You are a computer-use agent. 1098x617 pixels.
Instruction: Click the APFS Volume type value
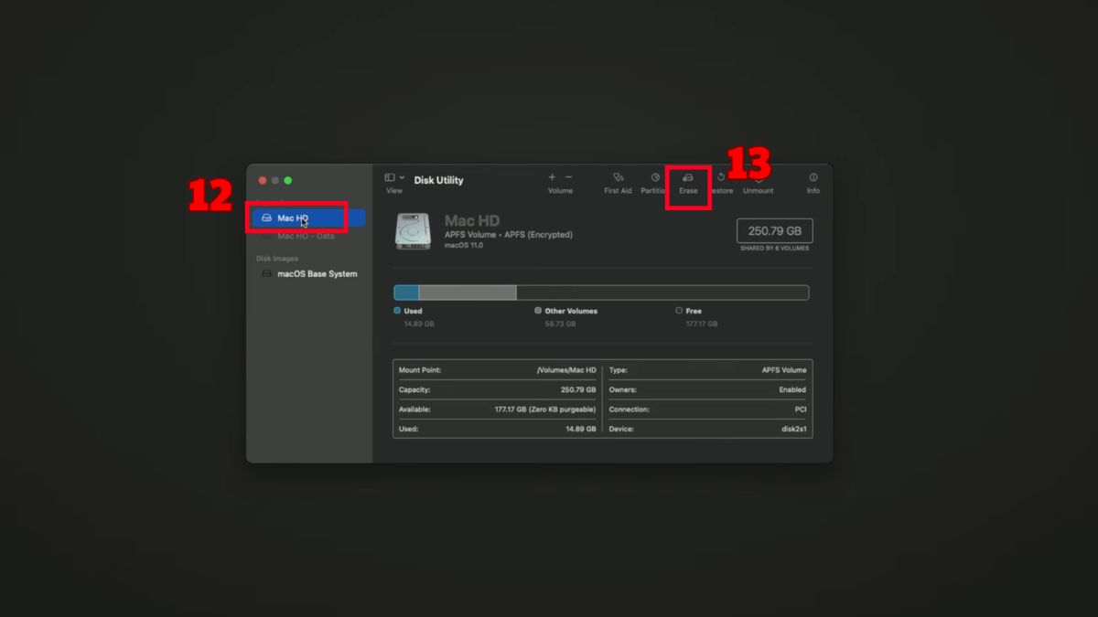click(x=784, y=370)
